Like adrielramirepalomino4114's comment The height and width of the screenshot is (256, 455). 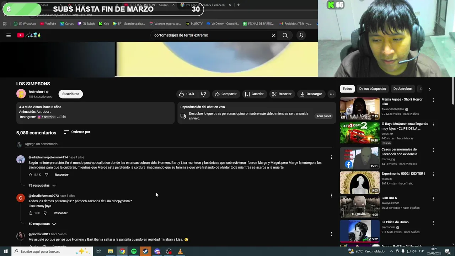point(31,175)
